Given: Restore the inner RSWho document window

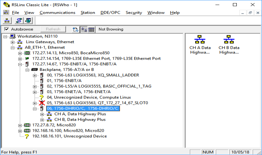Looking at the screenshot, I should (x=250, y=13).
